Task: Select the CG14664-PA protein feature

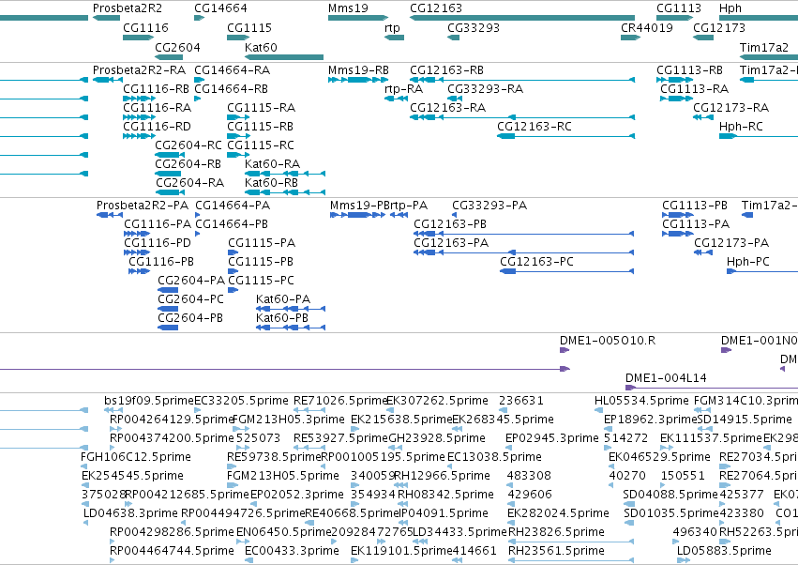Action: pos(198,215)
